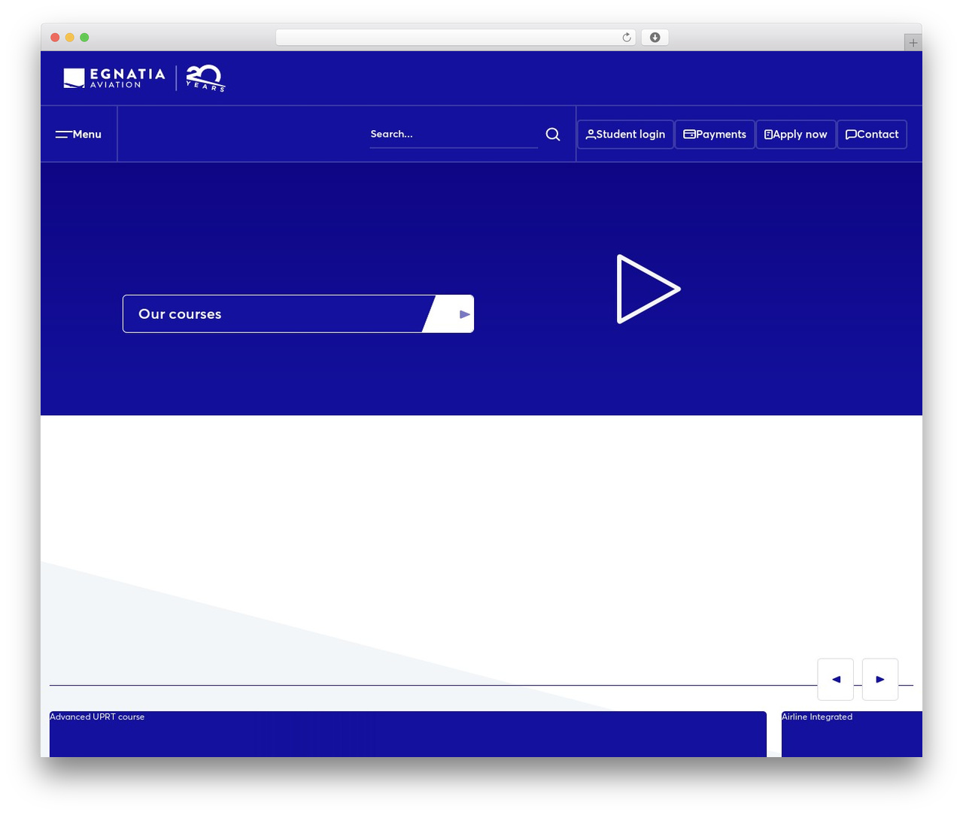Click the Apply now button

tap(796, 135)
